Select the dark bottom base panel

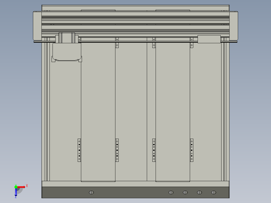[135, 192]
